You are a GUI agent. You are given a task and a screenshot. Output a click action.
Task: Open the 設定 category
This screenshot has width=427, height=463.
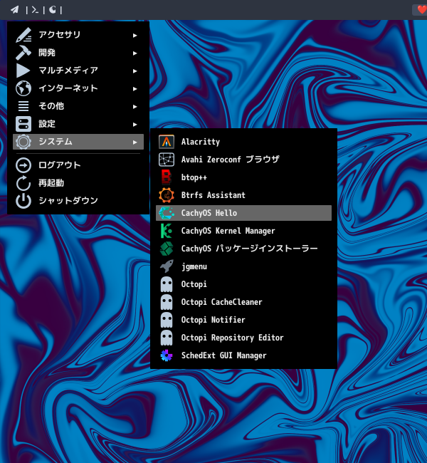(78, 124)
